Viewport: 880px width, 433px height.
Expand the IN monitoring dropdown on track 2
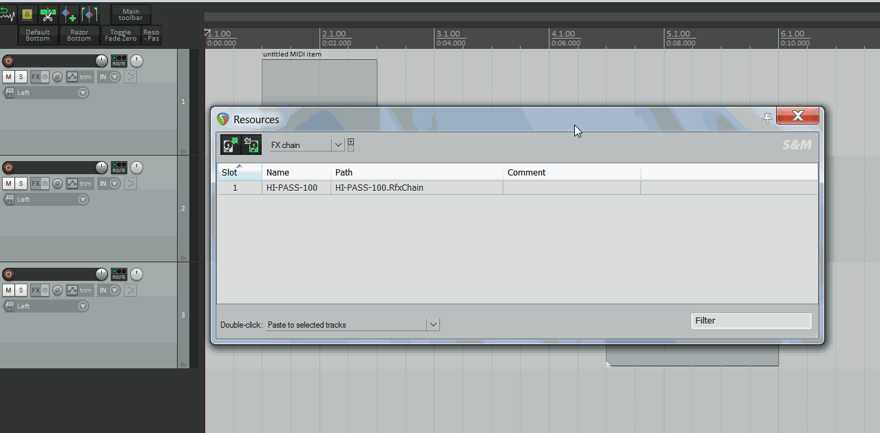(115, 183)
